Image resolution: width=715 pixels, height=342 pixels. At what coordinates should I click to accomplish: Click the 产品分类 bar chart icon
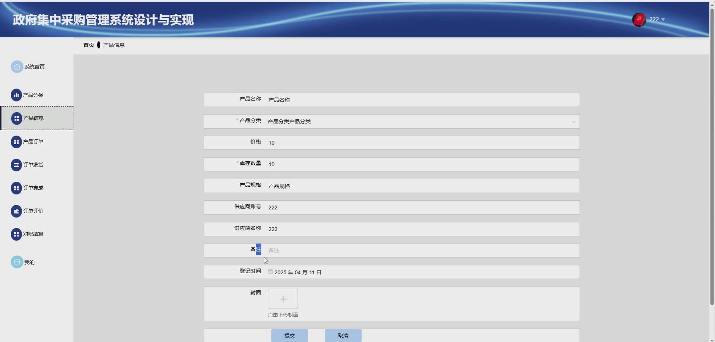click(x=16, y=95)
